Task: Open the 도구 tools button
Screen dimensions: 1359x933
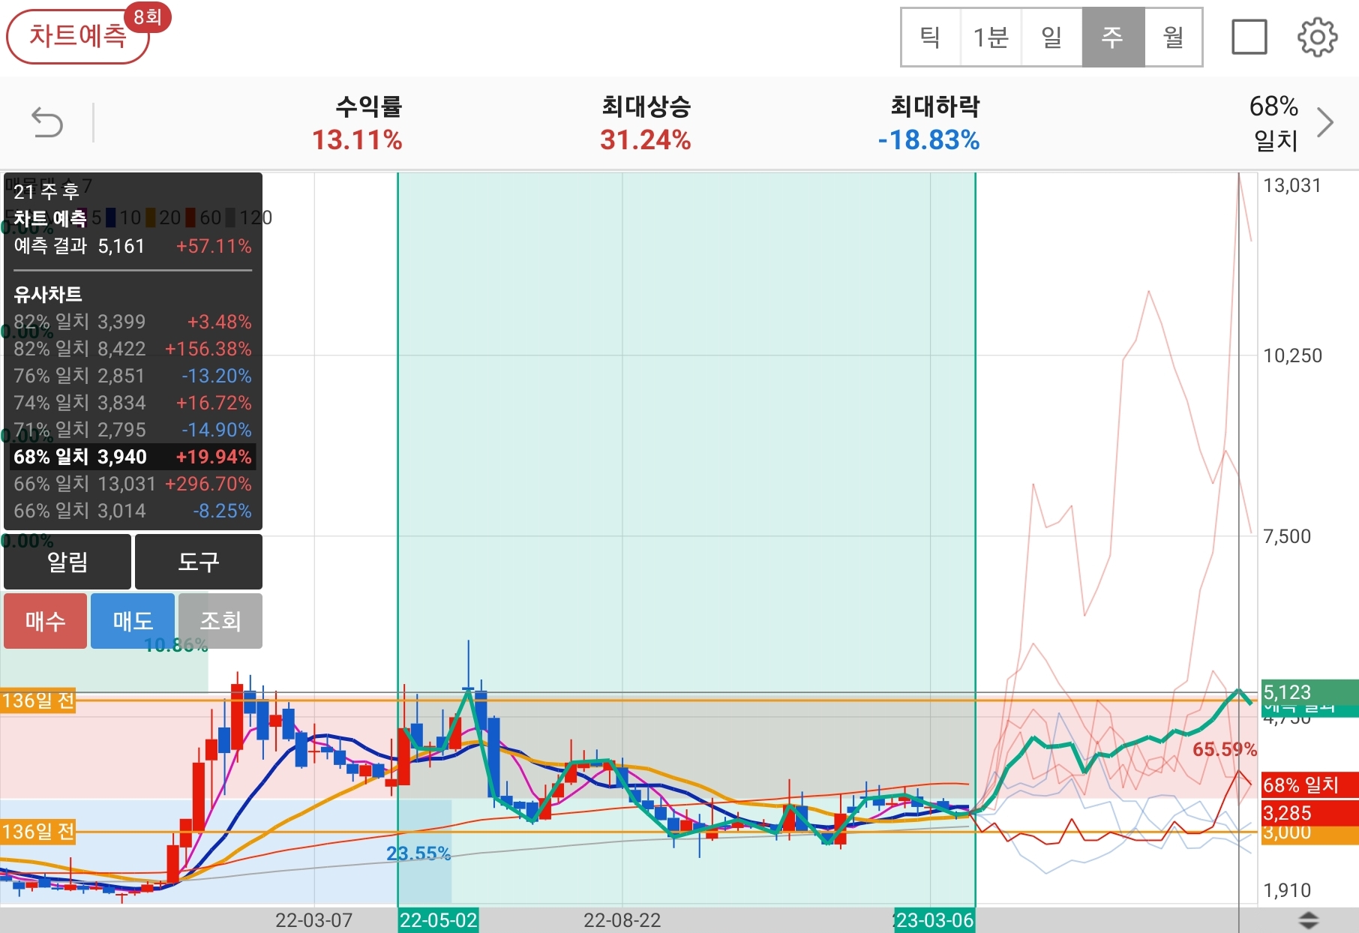Action: click(x=199, y=562)
